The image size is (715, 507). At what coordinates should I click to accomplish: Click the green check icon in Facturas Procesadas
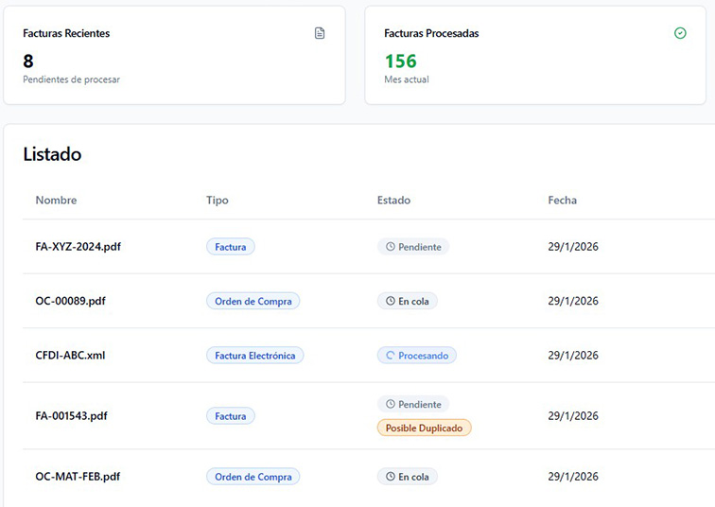(x=680, y=33)
